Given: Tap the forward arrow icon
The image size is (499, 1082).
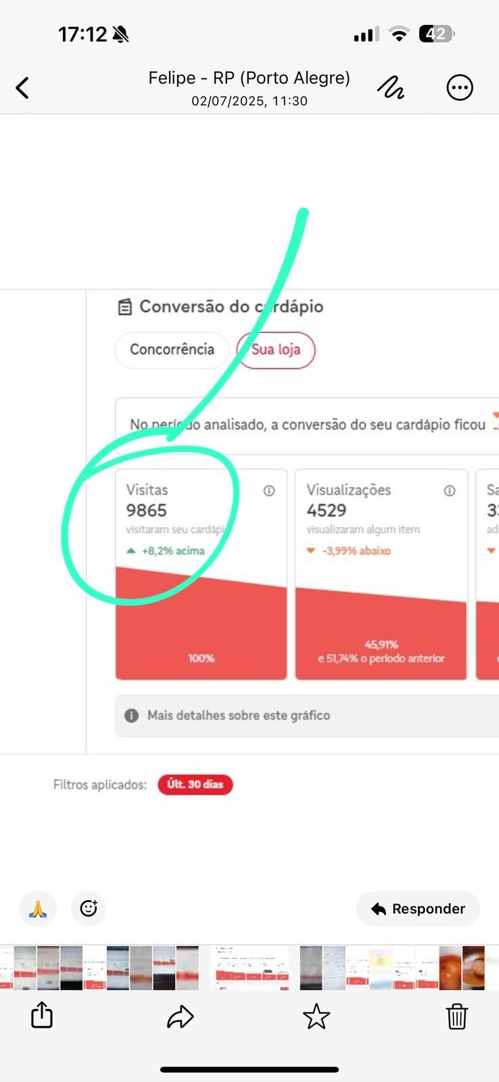Looking at the screenshot, I should (x=180, y=1016).
